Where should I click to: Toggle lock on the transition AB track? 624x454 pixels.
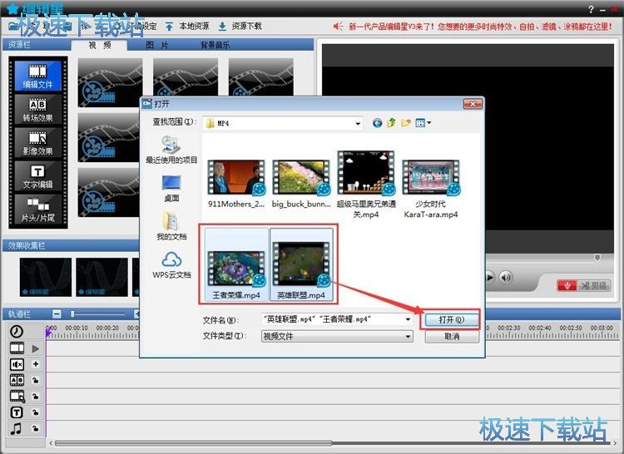36,380
